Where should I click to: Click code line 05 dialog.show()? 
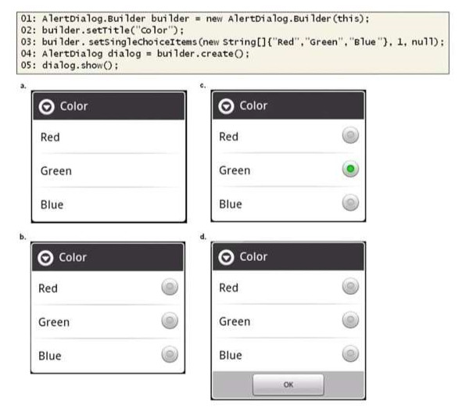point(70,65)
